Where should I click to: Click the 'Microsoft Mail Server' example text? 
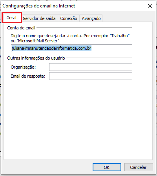pos(38,41)
